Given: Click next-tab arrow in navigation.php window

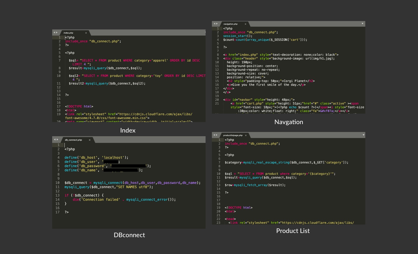Looking at the screenshot, I should pyautogui.click(x=217, y=24).
